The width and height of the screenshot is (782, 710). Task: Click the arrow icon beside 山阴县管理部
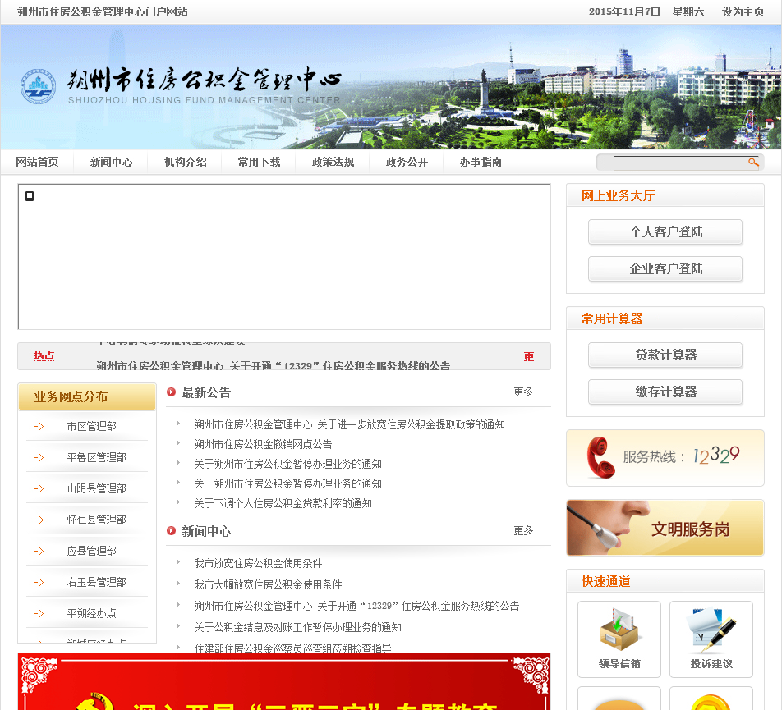pos(39,488)
